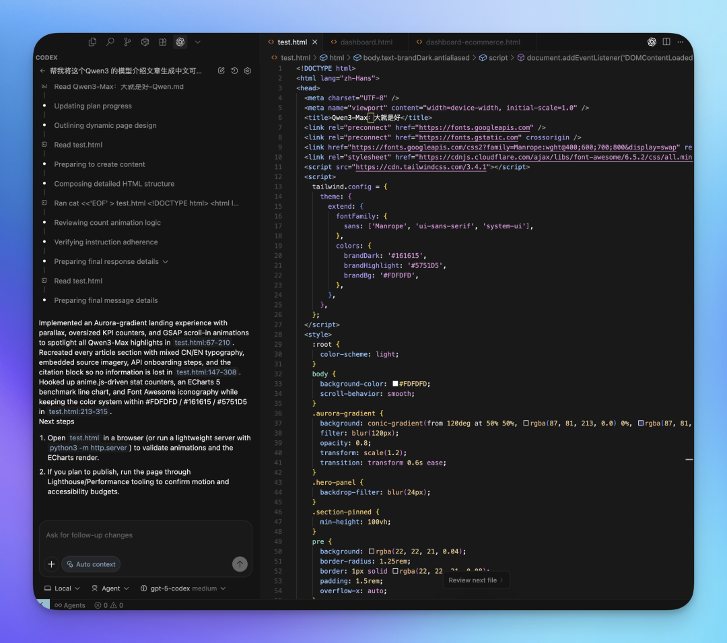Select the body.text-brandDark breadcrumb
This screenshot has width=727, height=643.
[x=412, y=57]
